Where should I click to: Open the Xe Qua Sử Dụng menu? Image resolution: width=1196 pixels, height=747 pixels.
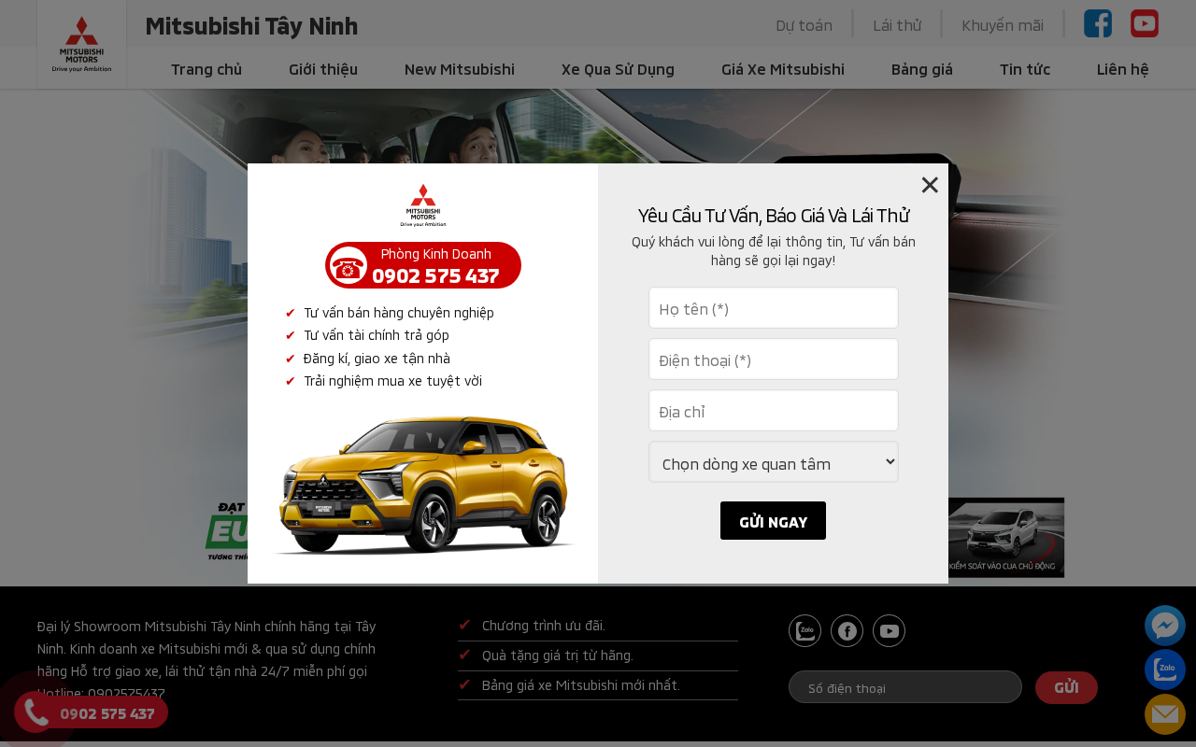coord(618,69)
